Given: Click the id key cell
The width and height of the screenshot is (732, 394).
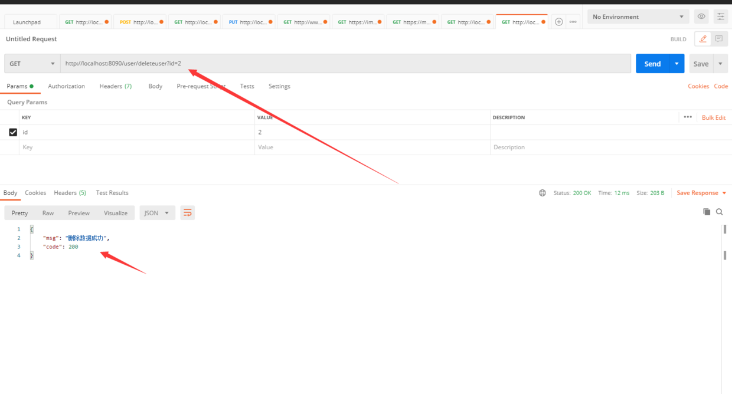Looking at the screenshot, I should 137,132.
